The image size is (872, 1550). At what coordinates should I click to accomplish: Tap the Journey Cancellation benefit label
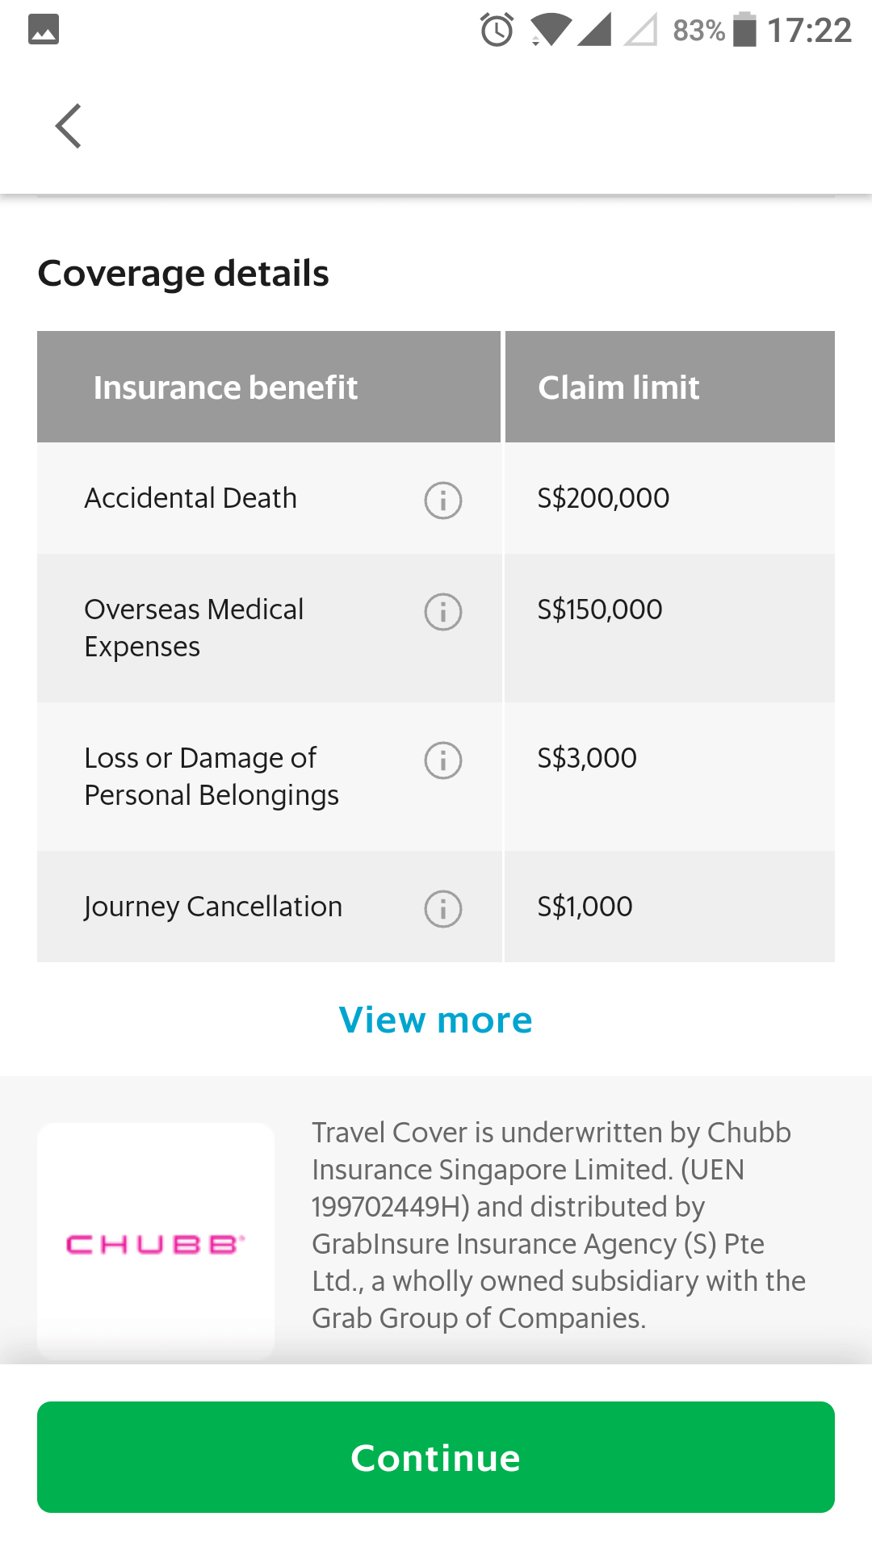(213, 907)
